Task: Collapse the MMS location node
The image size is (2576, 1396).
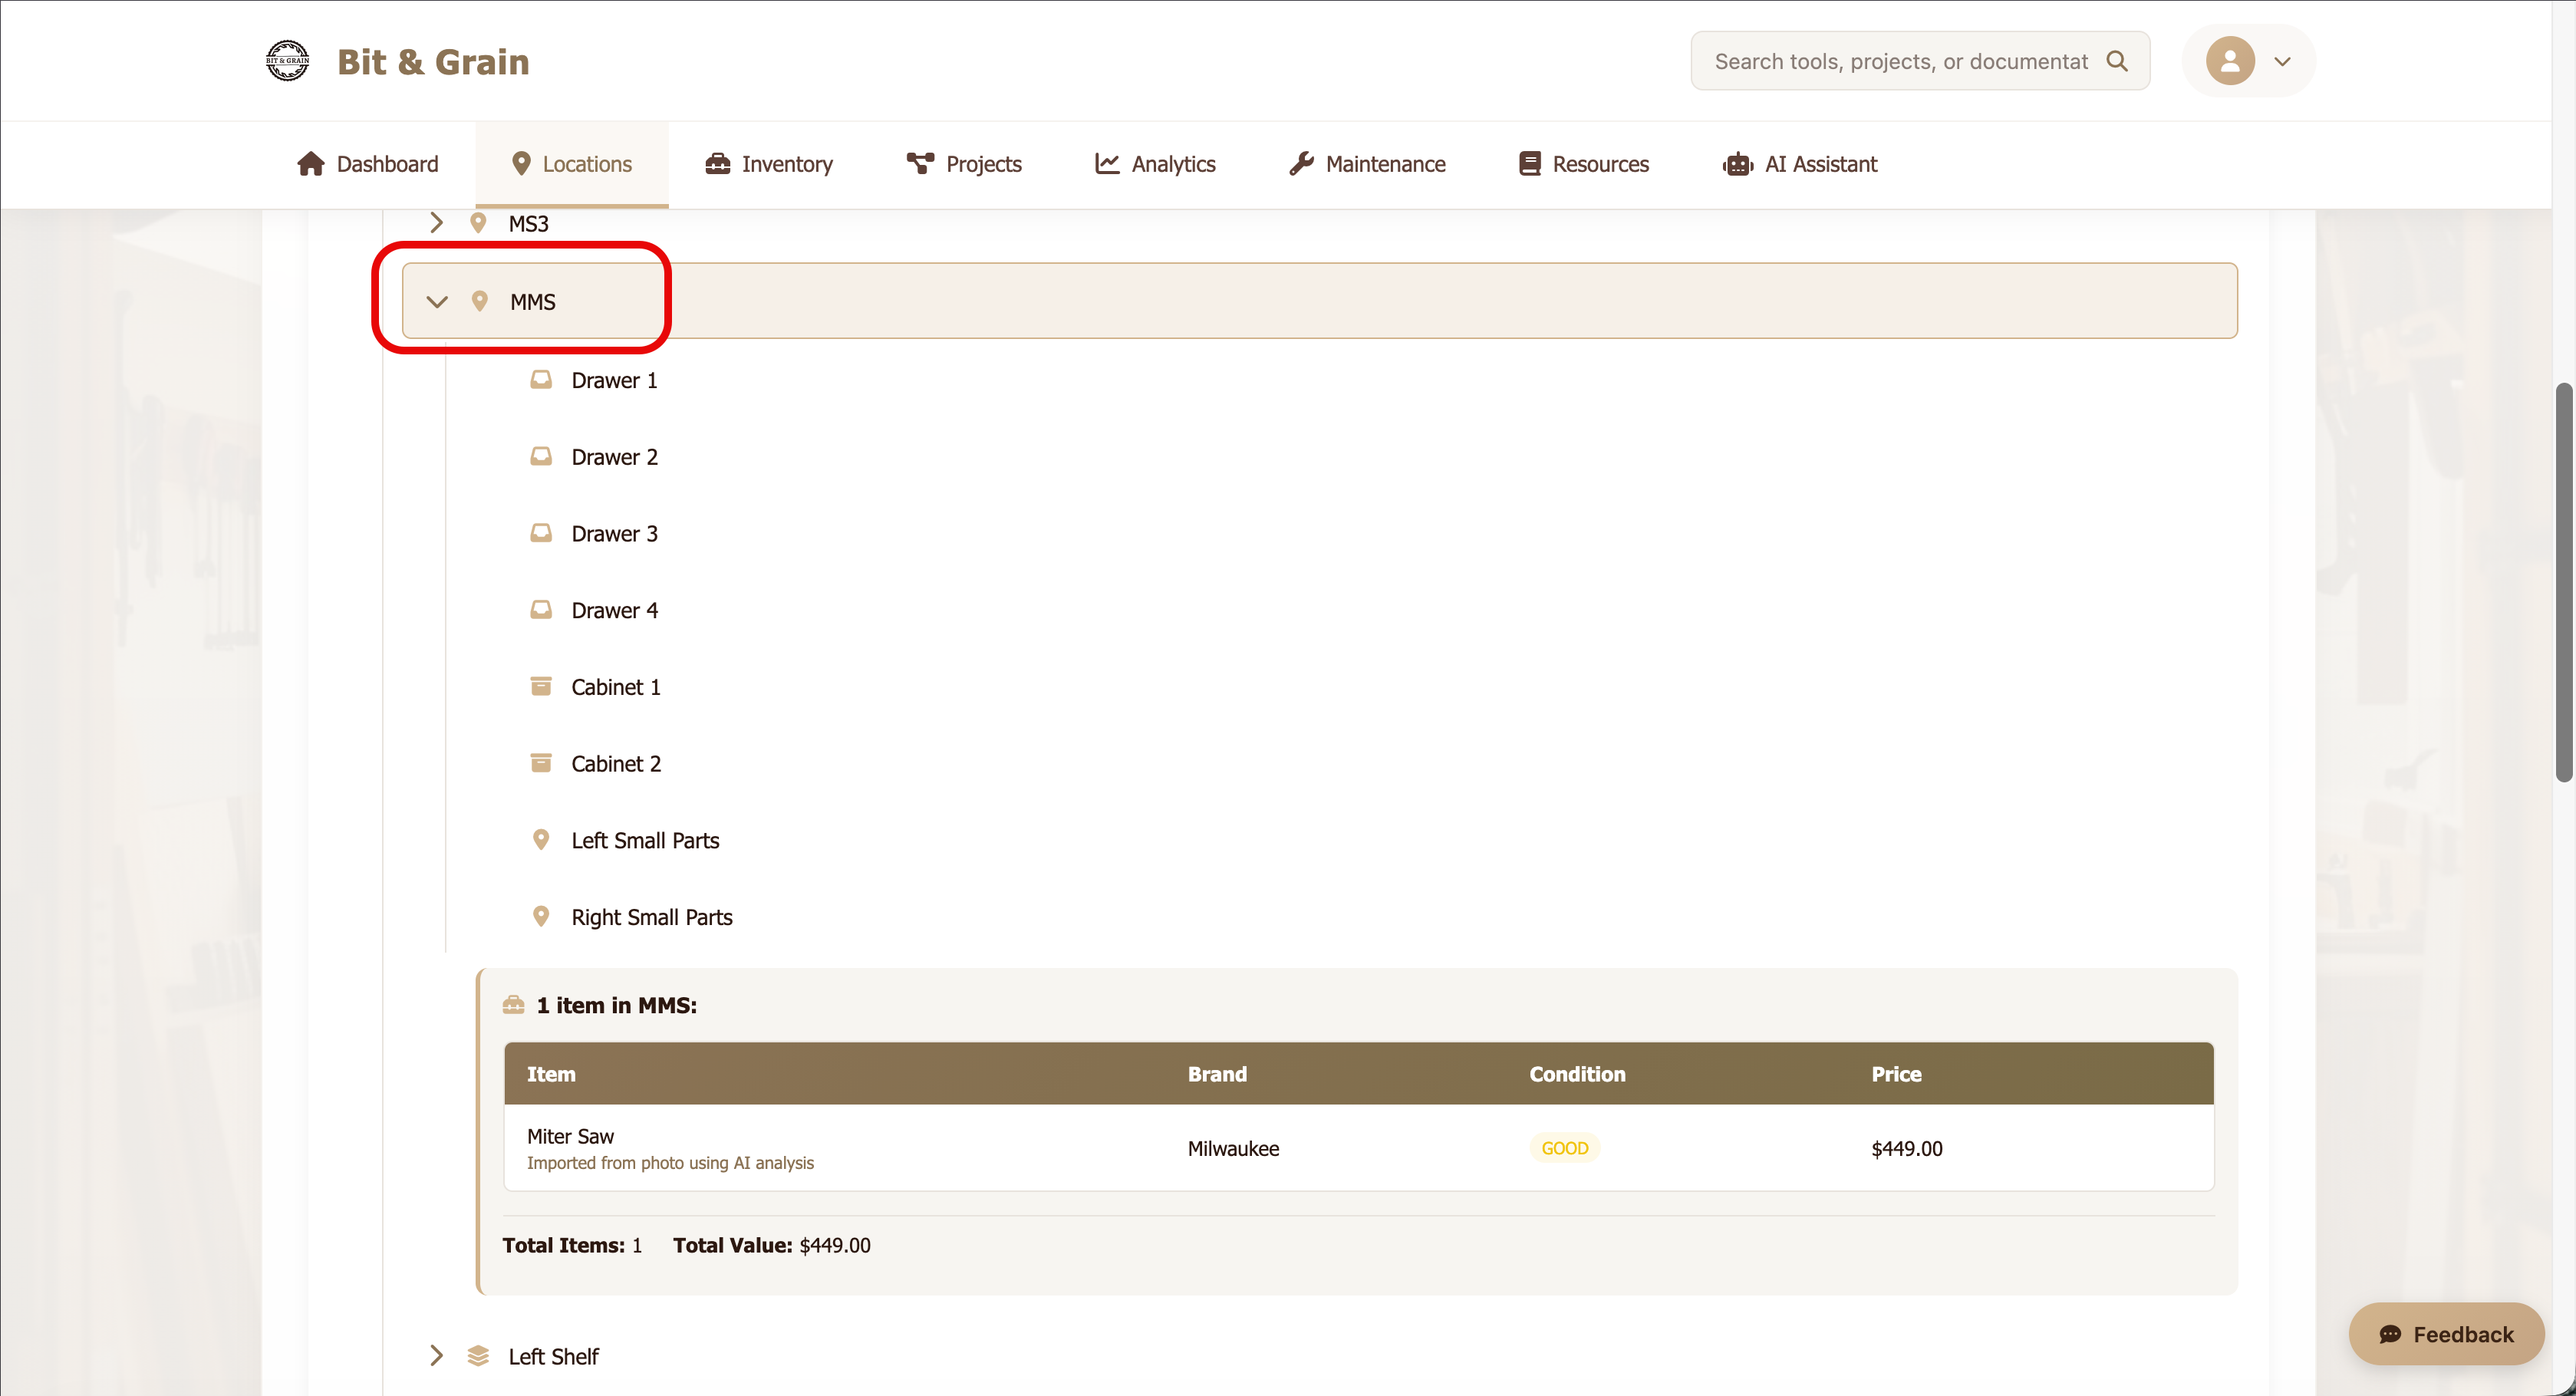Action: click(437, 301)
